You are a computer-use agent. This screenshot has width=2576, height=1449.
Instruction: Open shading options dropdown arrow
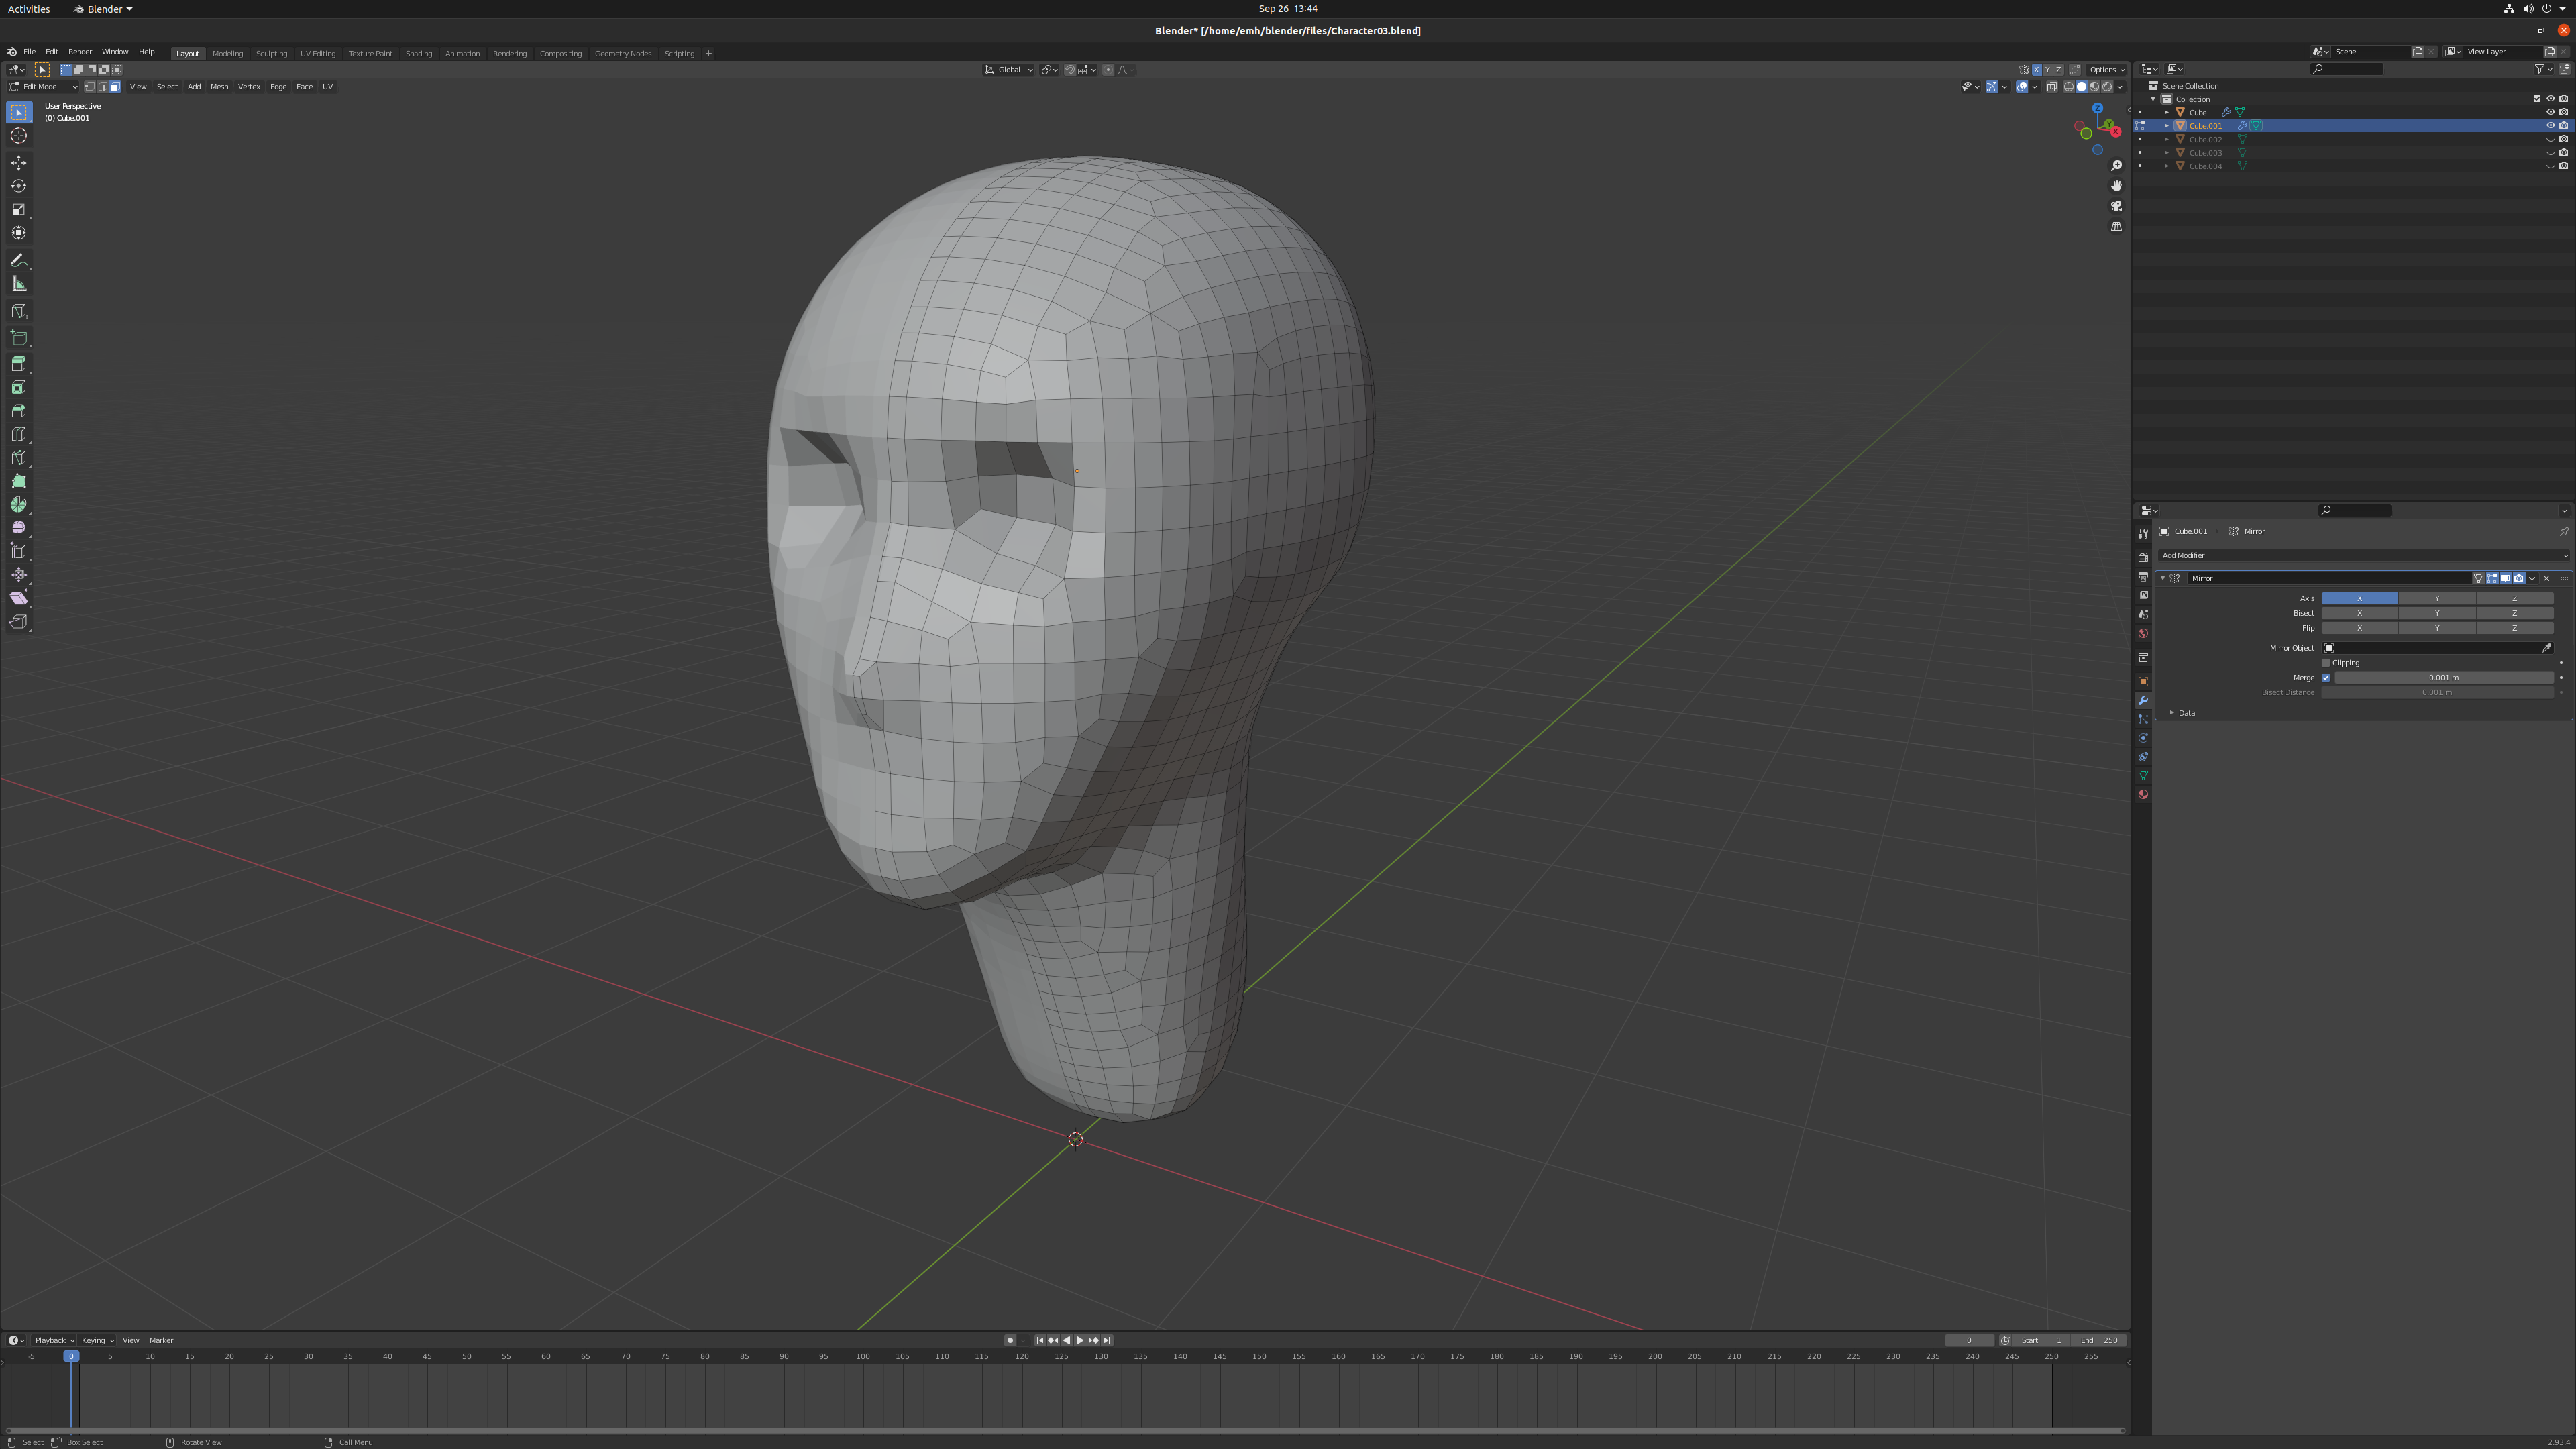pos(2120,87)
